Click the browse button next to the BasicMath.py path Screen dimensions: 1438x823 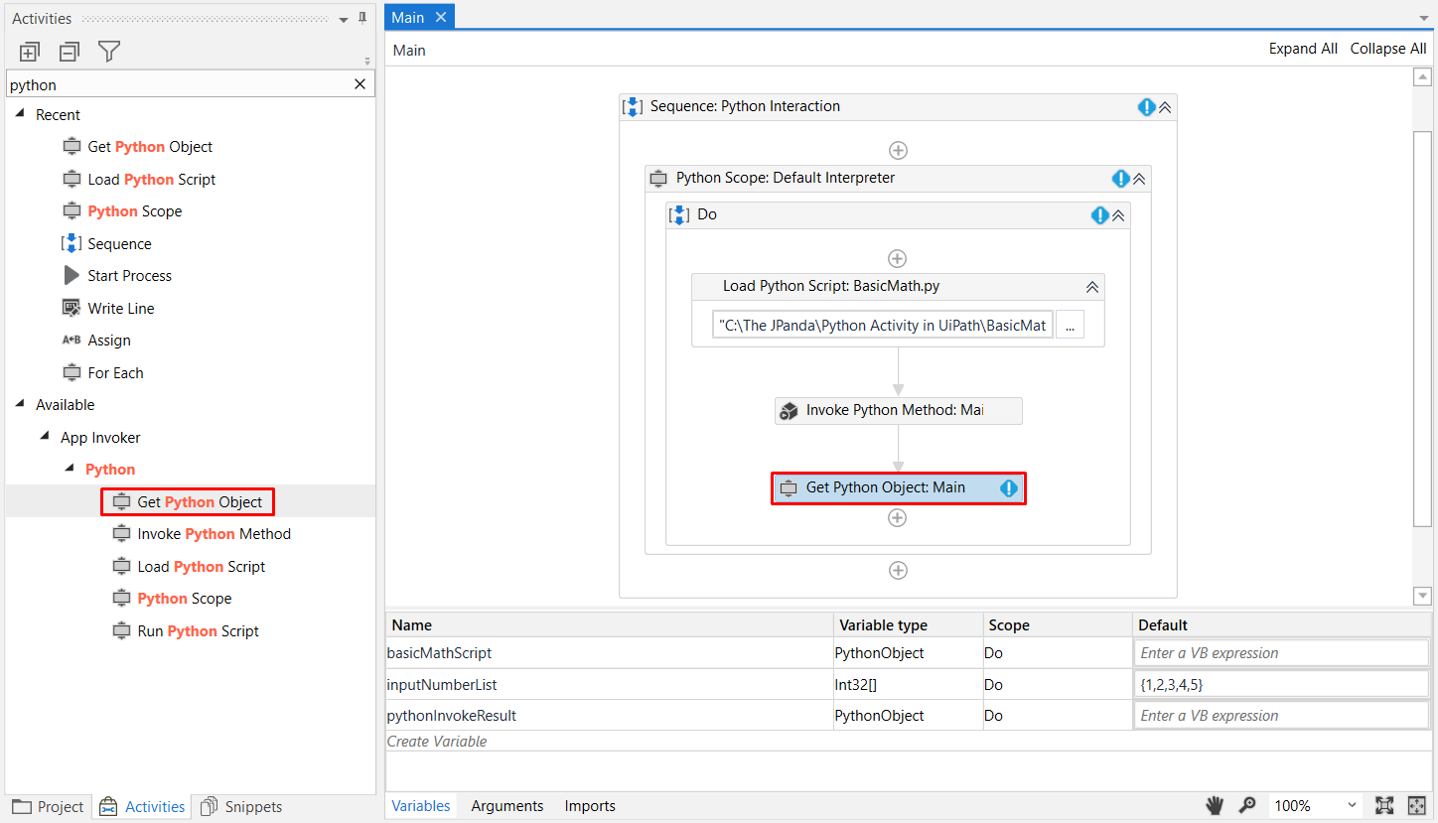[1070, 325]
